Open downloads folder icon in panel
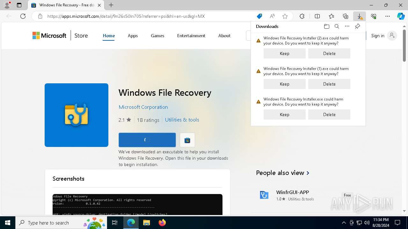 pyautogui.click(x=326, y=26)
